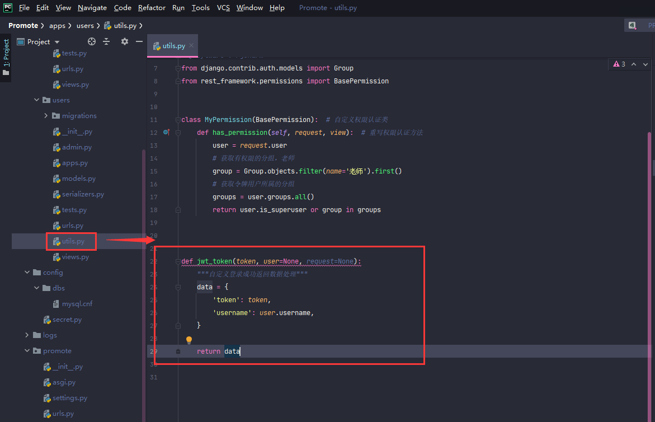
Task: Select secret.py in the project tree
Action: (67, 319)
